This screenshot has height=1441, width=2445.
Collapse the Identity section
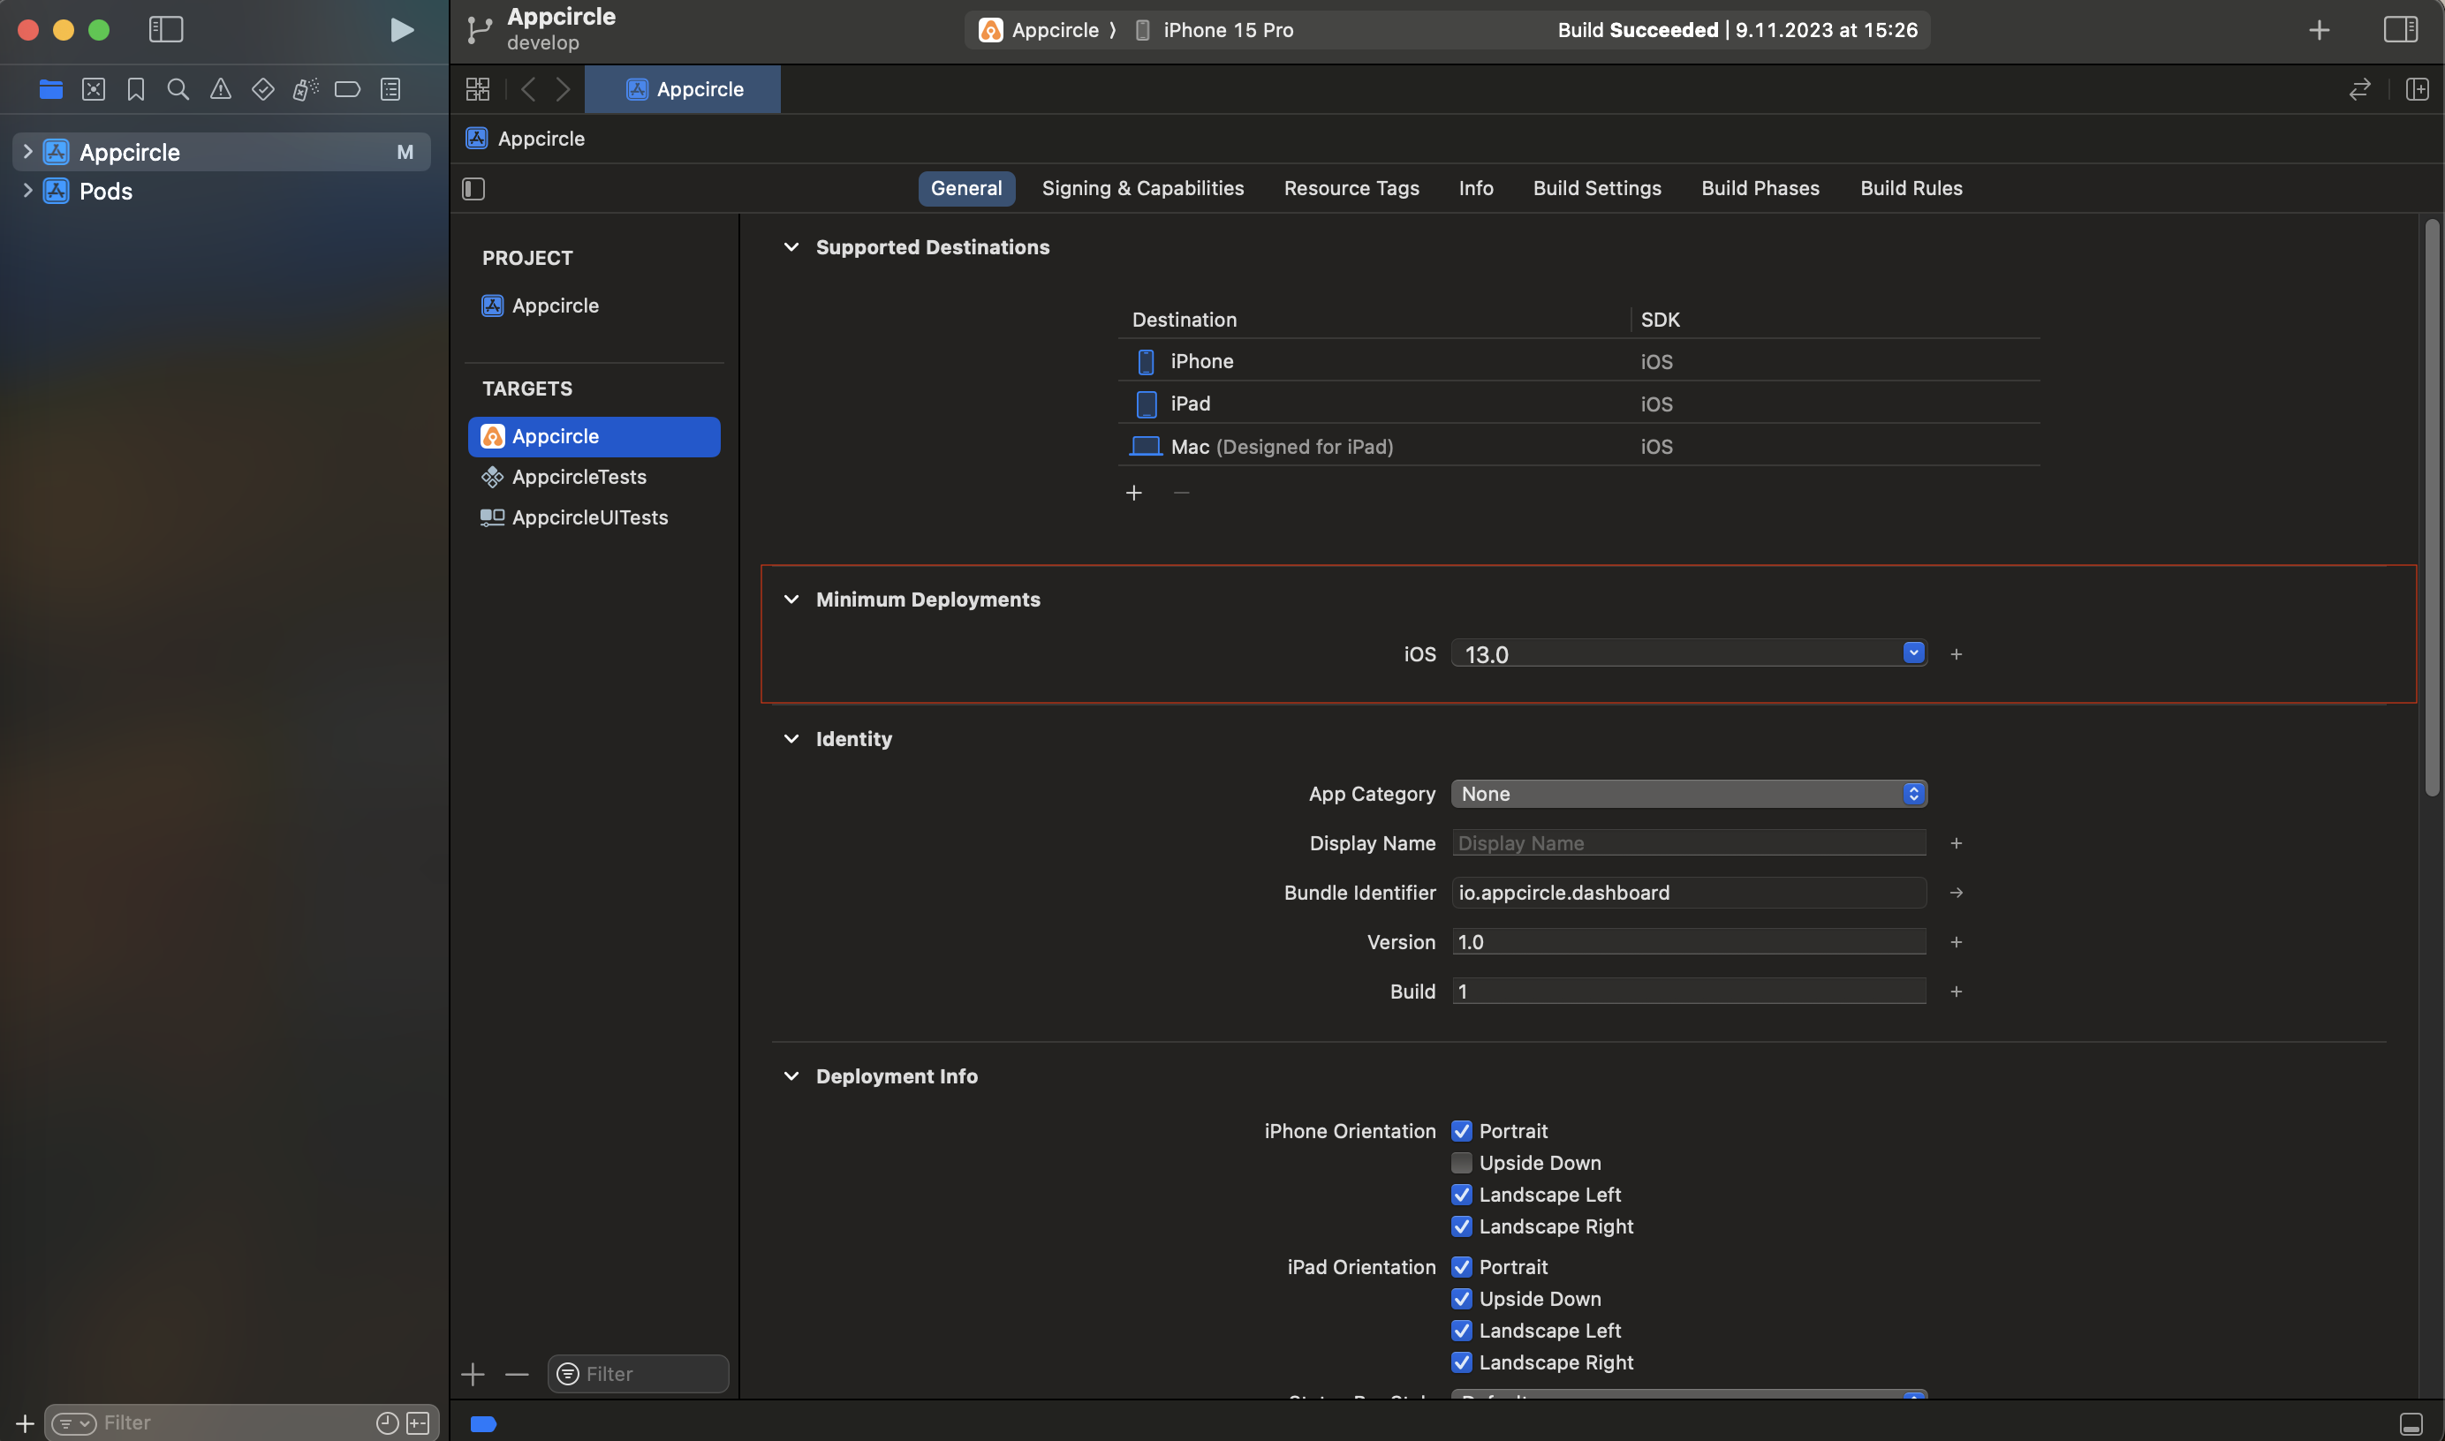[x=791, y=739]
